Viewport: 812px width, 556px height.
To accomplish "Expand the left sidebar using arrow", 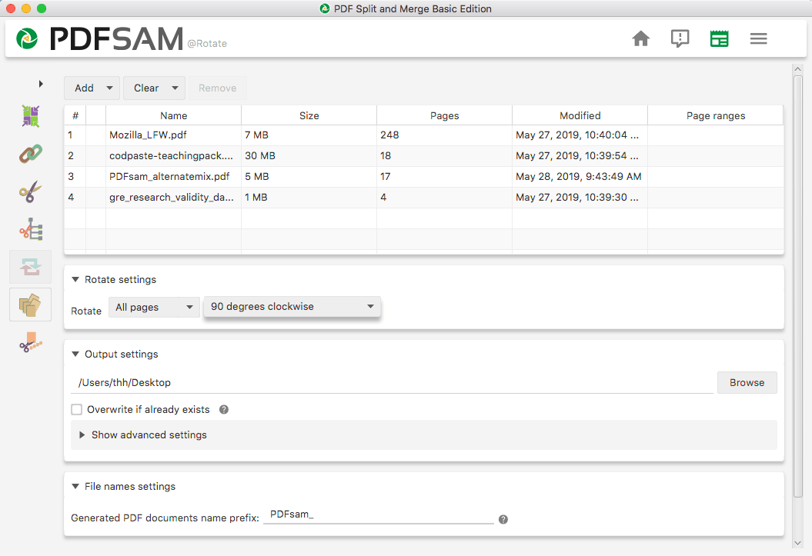I will [41, 83].
